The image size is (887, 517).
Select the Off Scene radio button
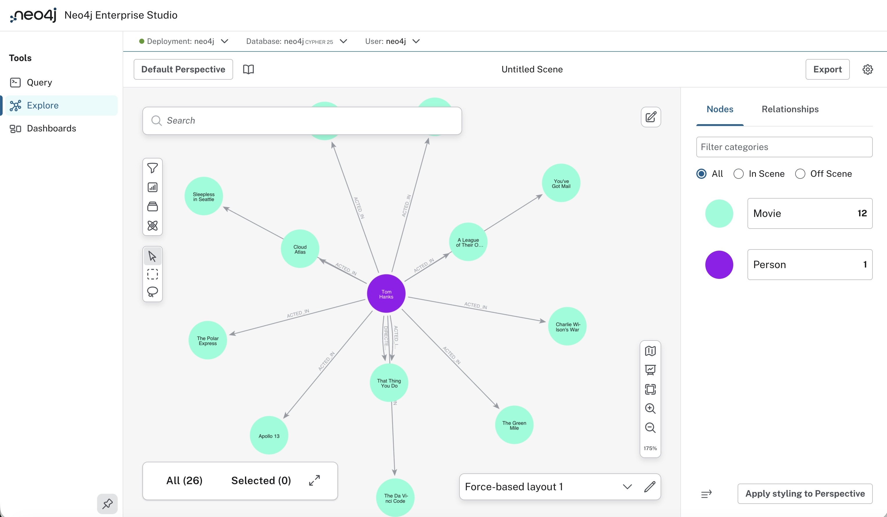[800, 174]
